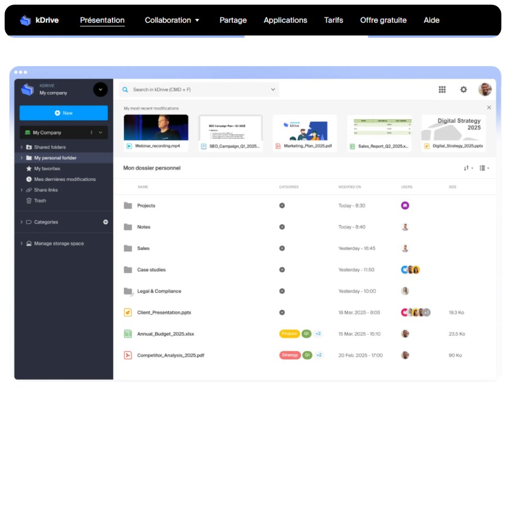Image resolution: width=506 pixels, height=506 pixels.
Task: Click the yellow Finance category tag
Action: point(289,334)
